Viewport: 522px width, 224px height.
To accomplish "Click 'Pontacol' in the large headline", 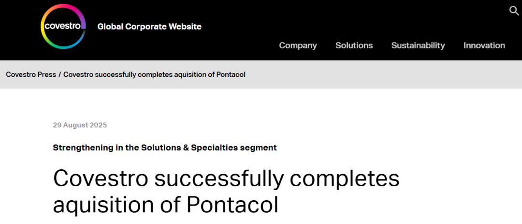I will pos(232,205).
